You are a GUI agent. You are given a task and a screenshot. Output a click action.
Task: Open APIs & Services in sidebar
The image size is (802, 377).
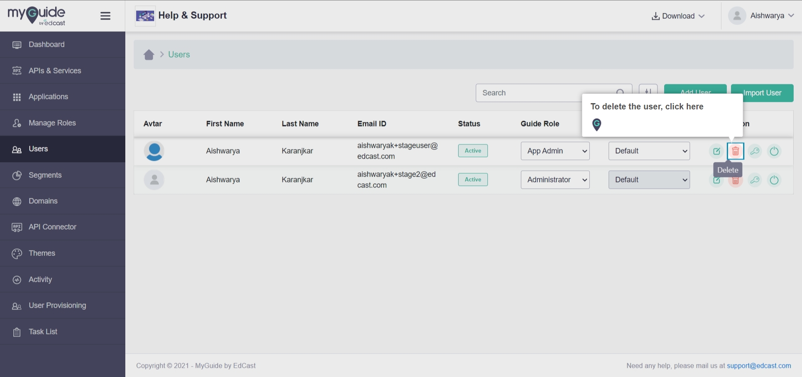(x=63, y=71)
